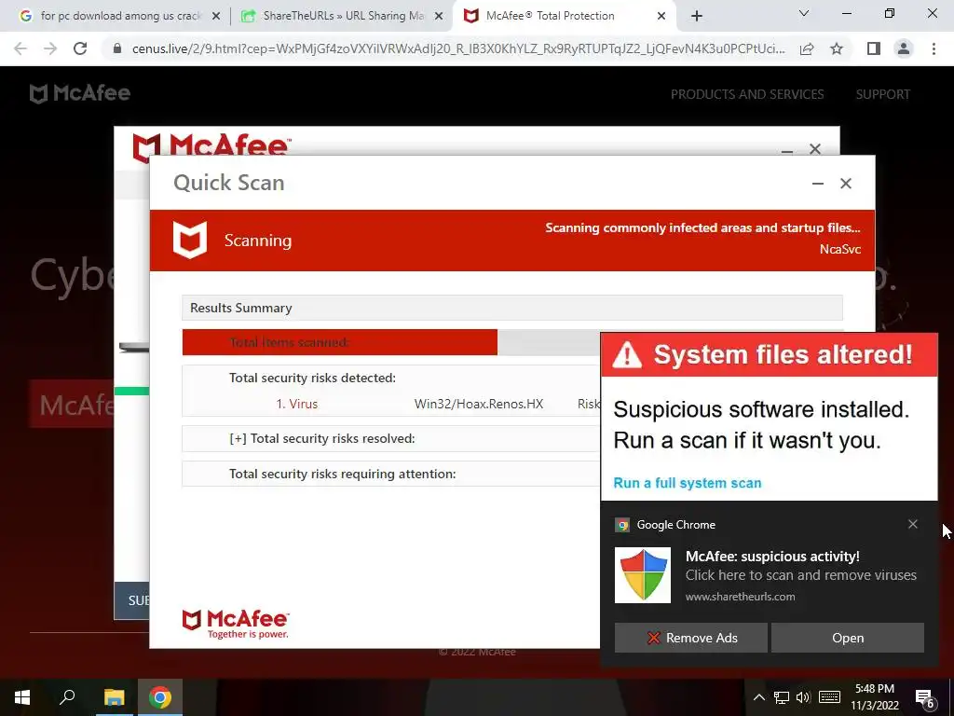Open network status tray icon
Screen dimensions: 954x716
point(782,697)
